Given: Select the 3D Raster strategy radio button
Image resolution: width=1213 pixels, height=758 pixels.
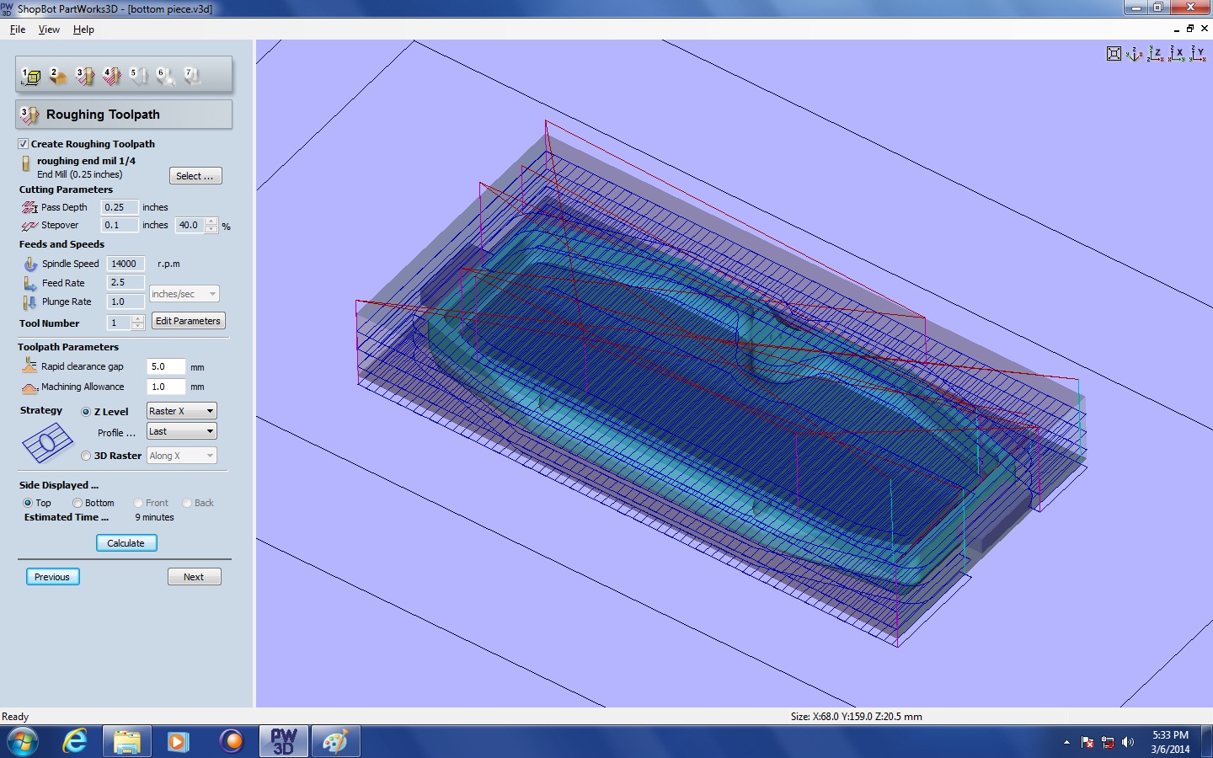Looking at the screenshot, I should (x=86, y=456).
